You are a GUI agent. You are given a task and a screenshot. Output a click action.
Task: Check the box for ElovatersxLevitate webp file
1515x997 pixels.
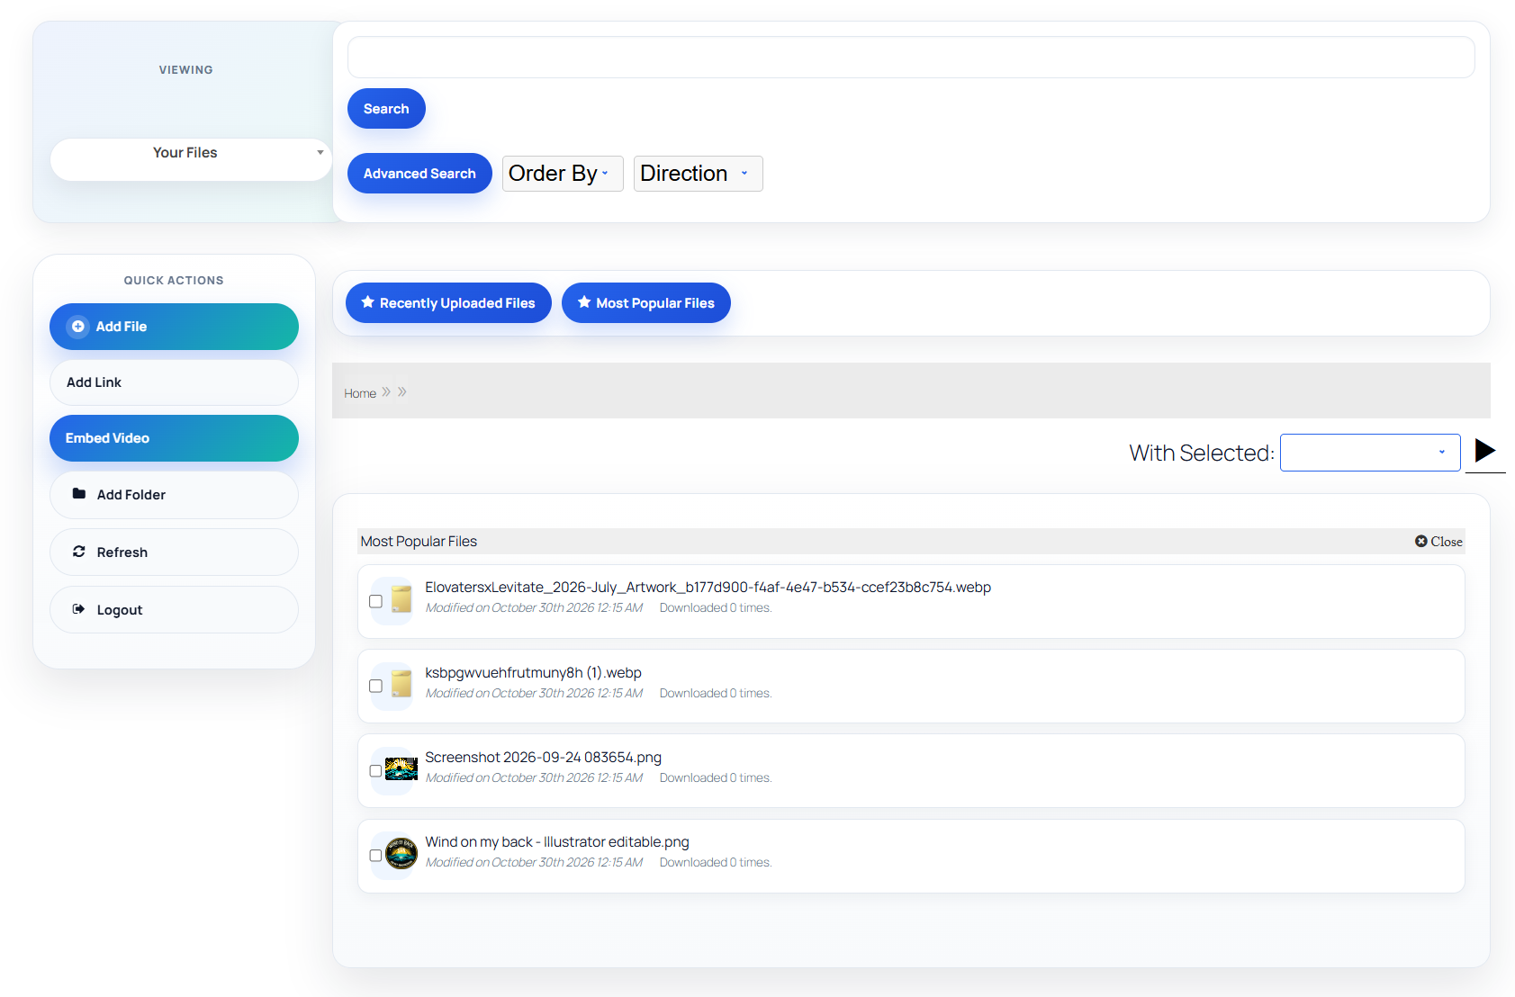click(x=376, y=601)
